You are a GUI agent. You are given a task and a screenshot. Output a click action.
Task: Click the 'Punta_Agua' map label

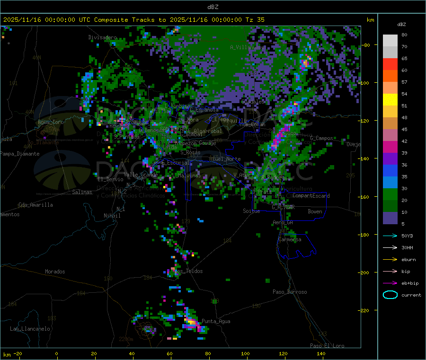pyautogui.click(x=216, y=321)
